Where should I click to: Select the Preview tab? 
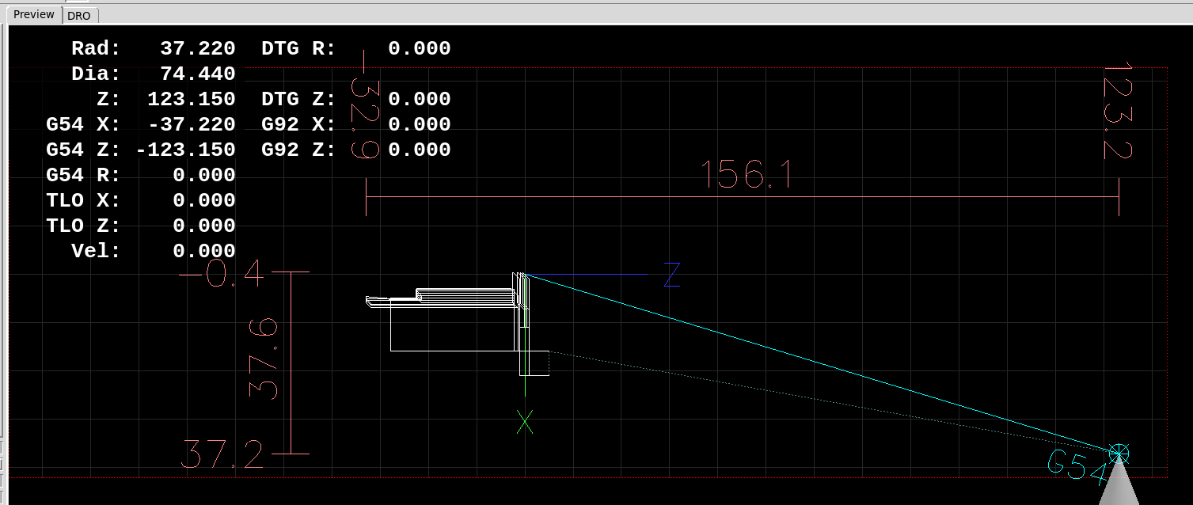(x=34, y=14)
